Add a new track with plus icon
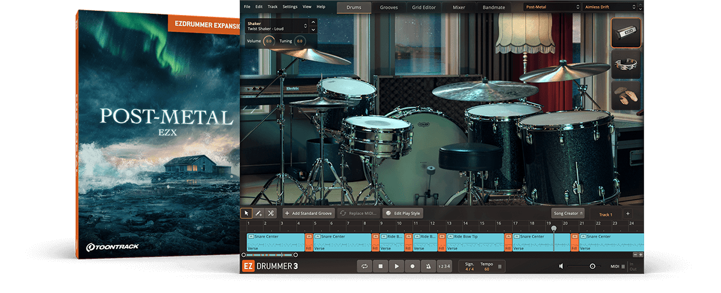 click(x=627, y=214)
